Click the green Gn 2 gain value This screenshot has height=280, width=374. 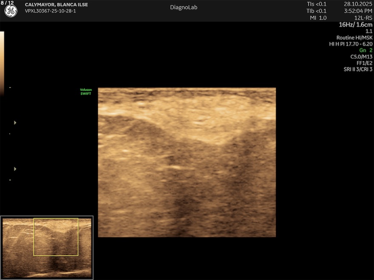(365, 50)
